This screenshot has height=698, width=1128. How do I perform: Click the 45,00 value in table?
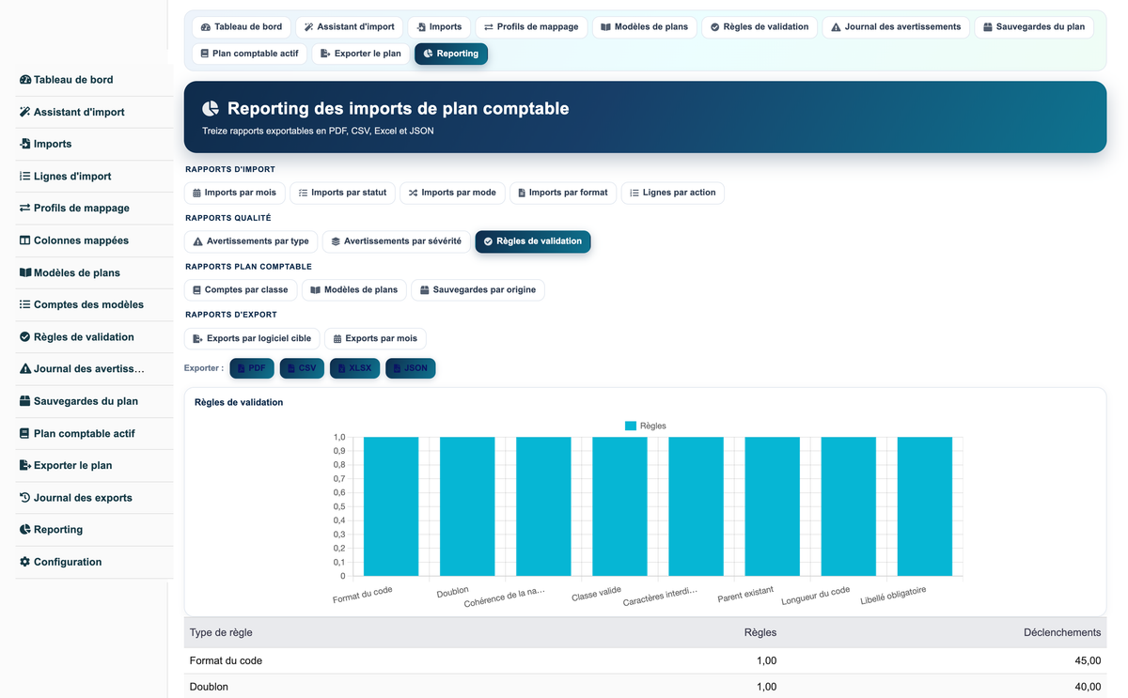tap(1088, 660)
